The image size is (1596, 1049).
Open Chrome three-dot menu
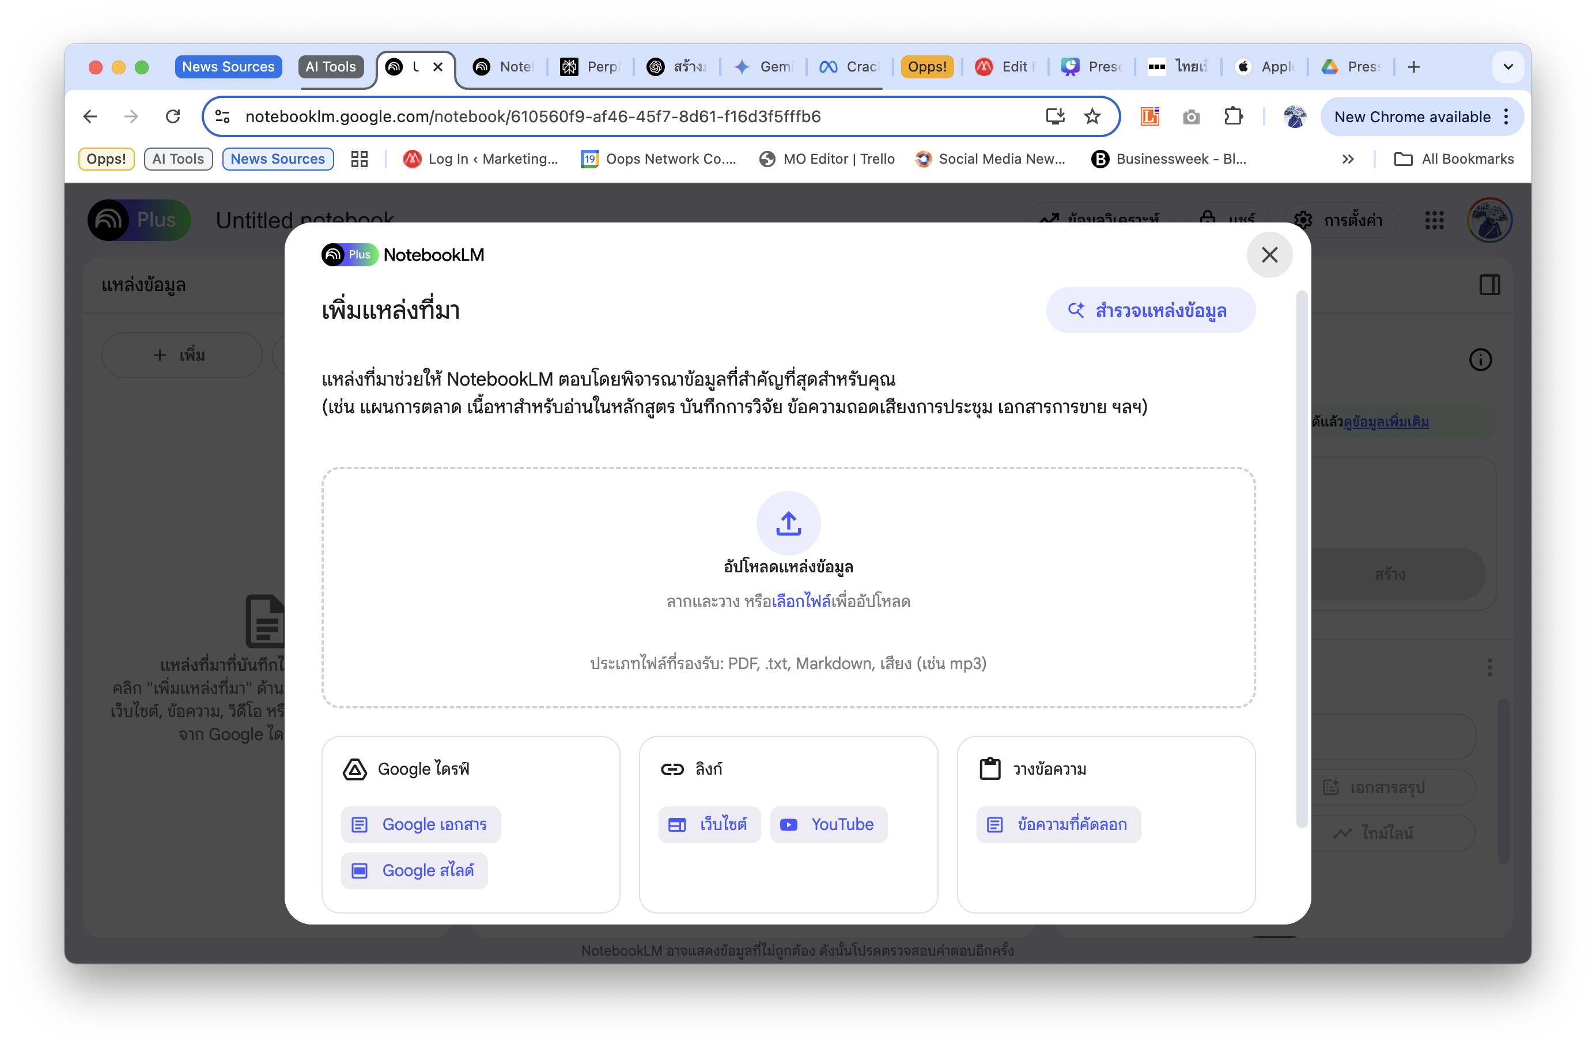[1506, 116]
